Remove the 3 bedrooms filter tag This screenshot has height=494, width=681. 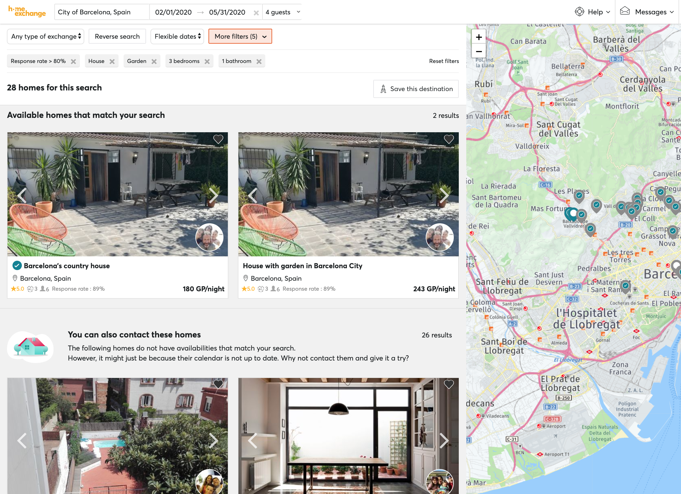tap(207, 61)
